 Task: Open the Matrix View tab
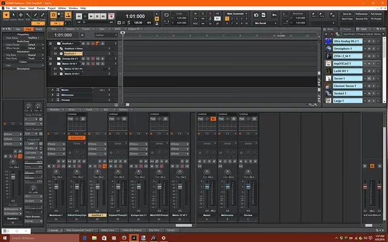tap(108, 230)
